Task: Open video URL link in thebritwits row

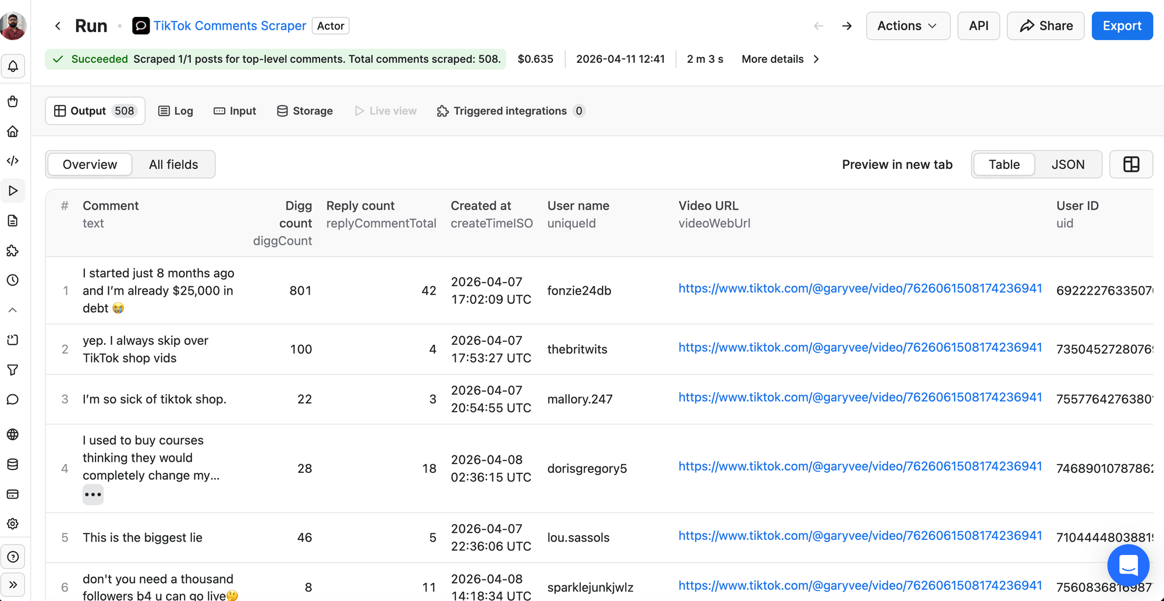Action: (860, 347)
